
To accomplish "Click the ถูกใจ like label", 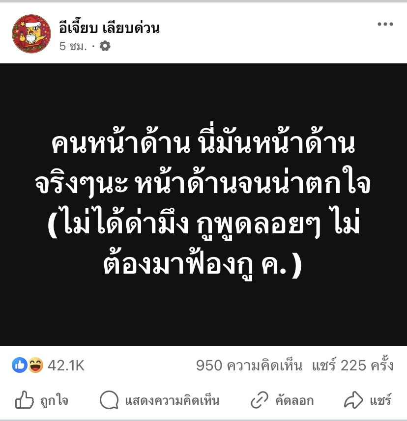I will tap(54, 400).
